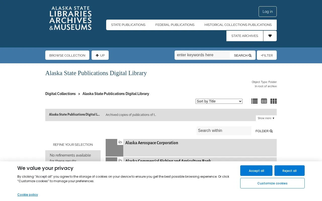Click Alaska State Publications Digital Library breadcrumb
This screenshot has height=201, width=322.
[116, 94]
